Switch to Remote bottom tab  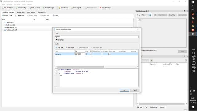(162, 107)
